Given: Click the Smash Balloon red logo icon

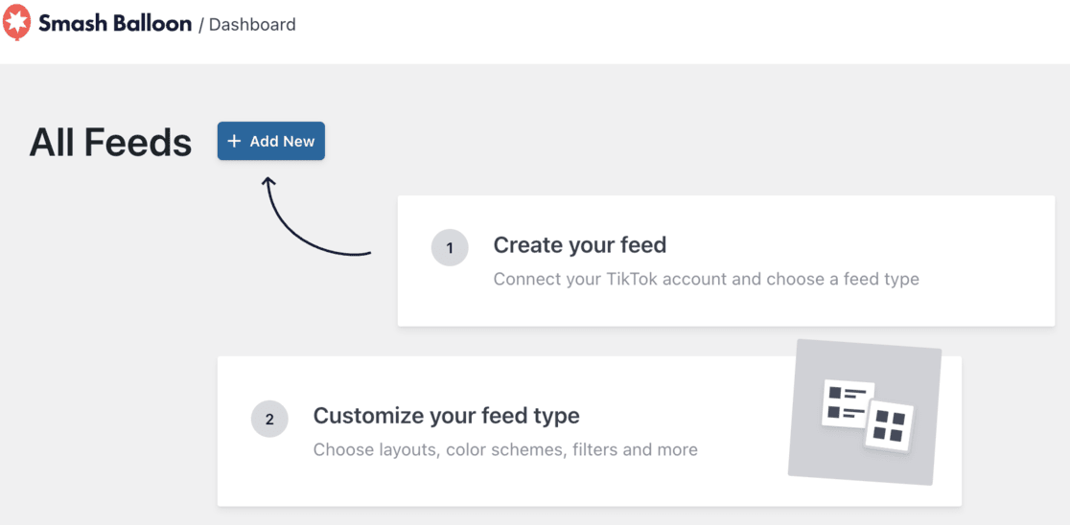Looking at the screenshot, I should coord(17,23).
